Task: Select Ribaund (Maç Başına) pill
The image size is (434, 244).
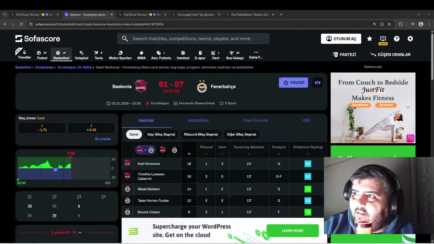Action: (201, 135)
